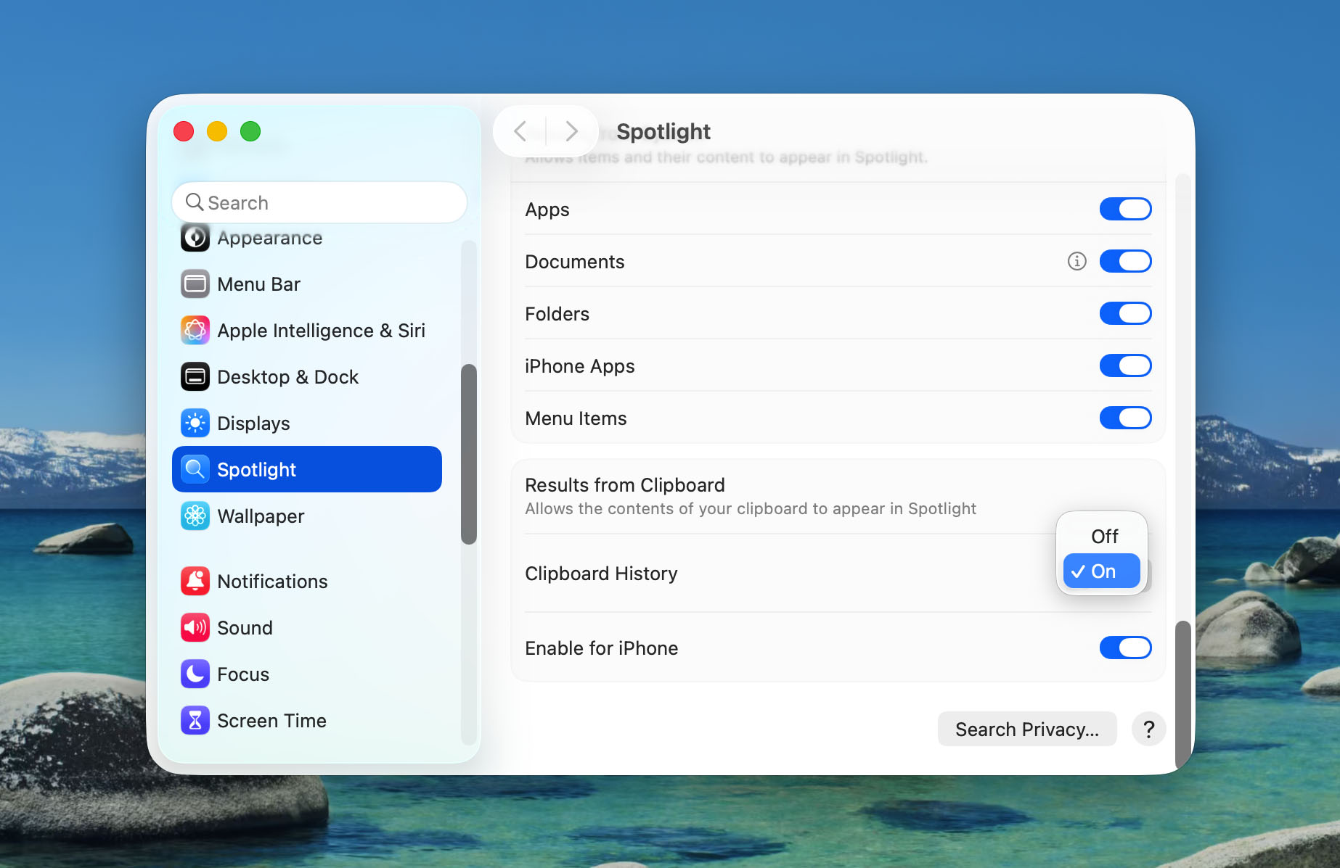Screen dimensions: 1340x868
Task: Open the Displays settings pane
Action: 306,423
